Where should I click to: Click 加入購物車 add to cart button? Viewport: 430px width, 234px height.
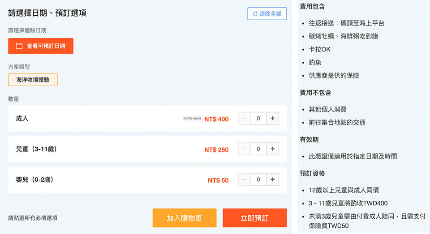pos(185,218)
